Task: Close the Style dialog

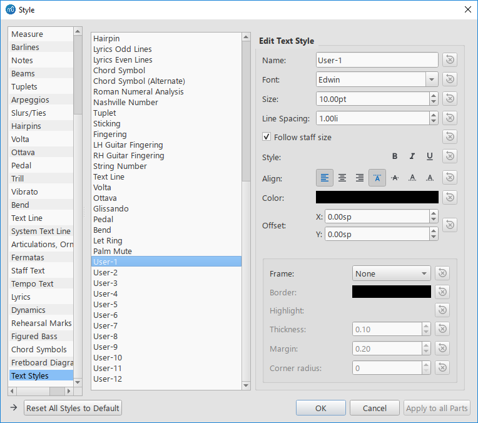Action: pos(468,9)
